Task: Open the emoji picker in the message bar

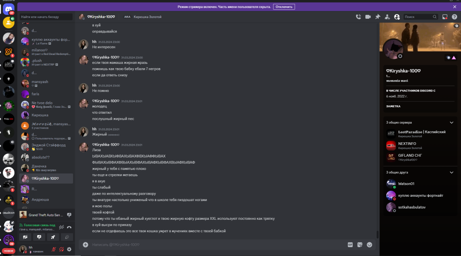Action: click(369, 244)
